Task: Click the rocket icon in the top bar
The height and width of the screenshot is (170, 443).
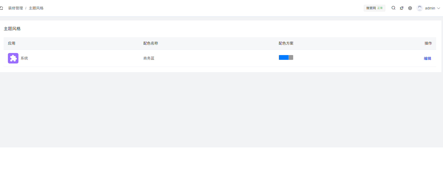Action: point(402,8)
